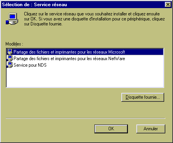Click the network service computer icon beside instructions
The height and width of the screenshot is (143, 173).
(12, 19)
